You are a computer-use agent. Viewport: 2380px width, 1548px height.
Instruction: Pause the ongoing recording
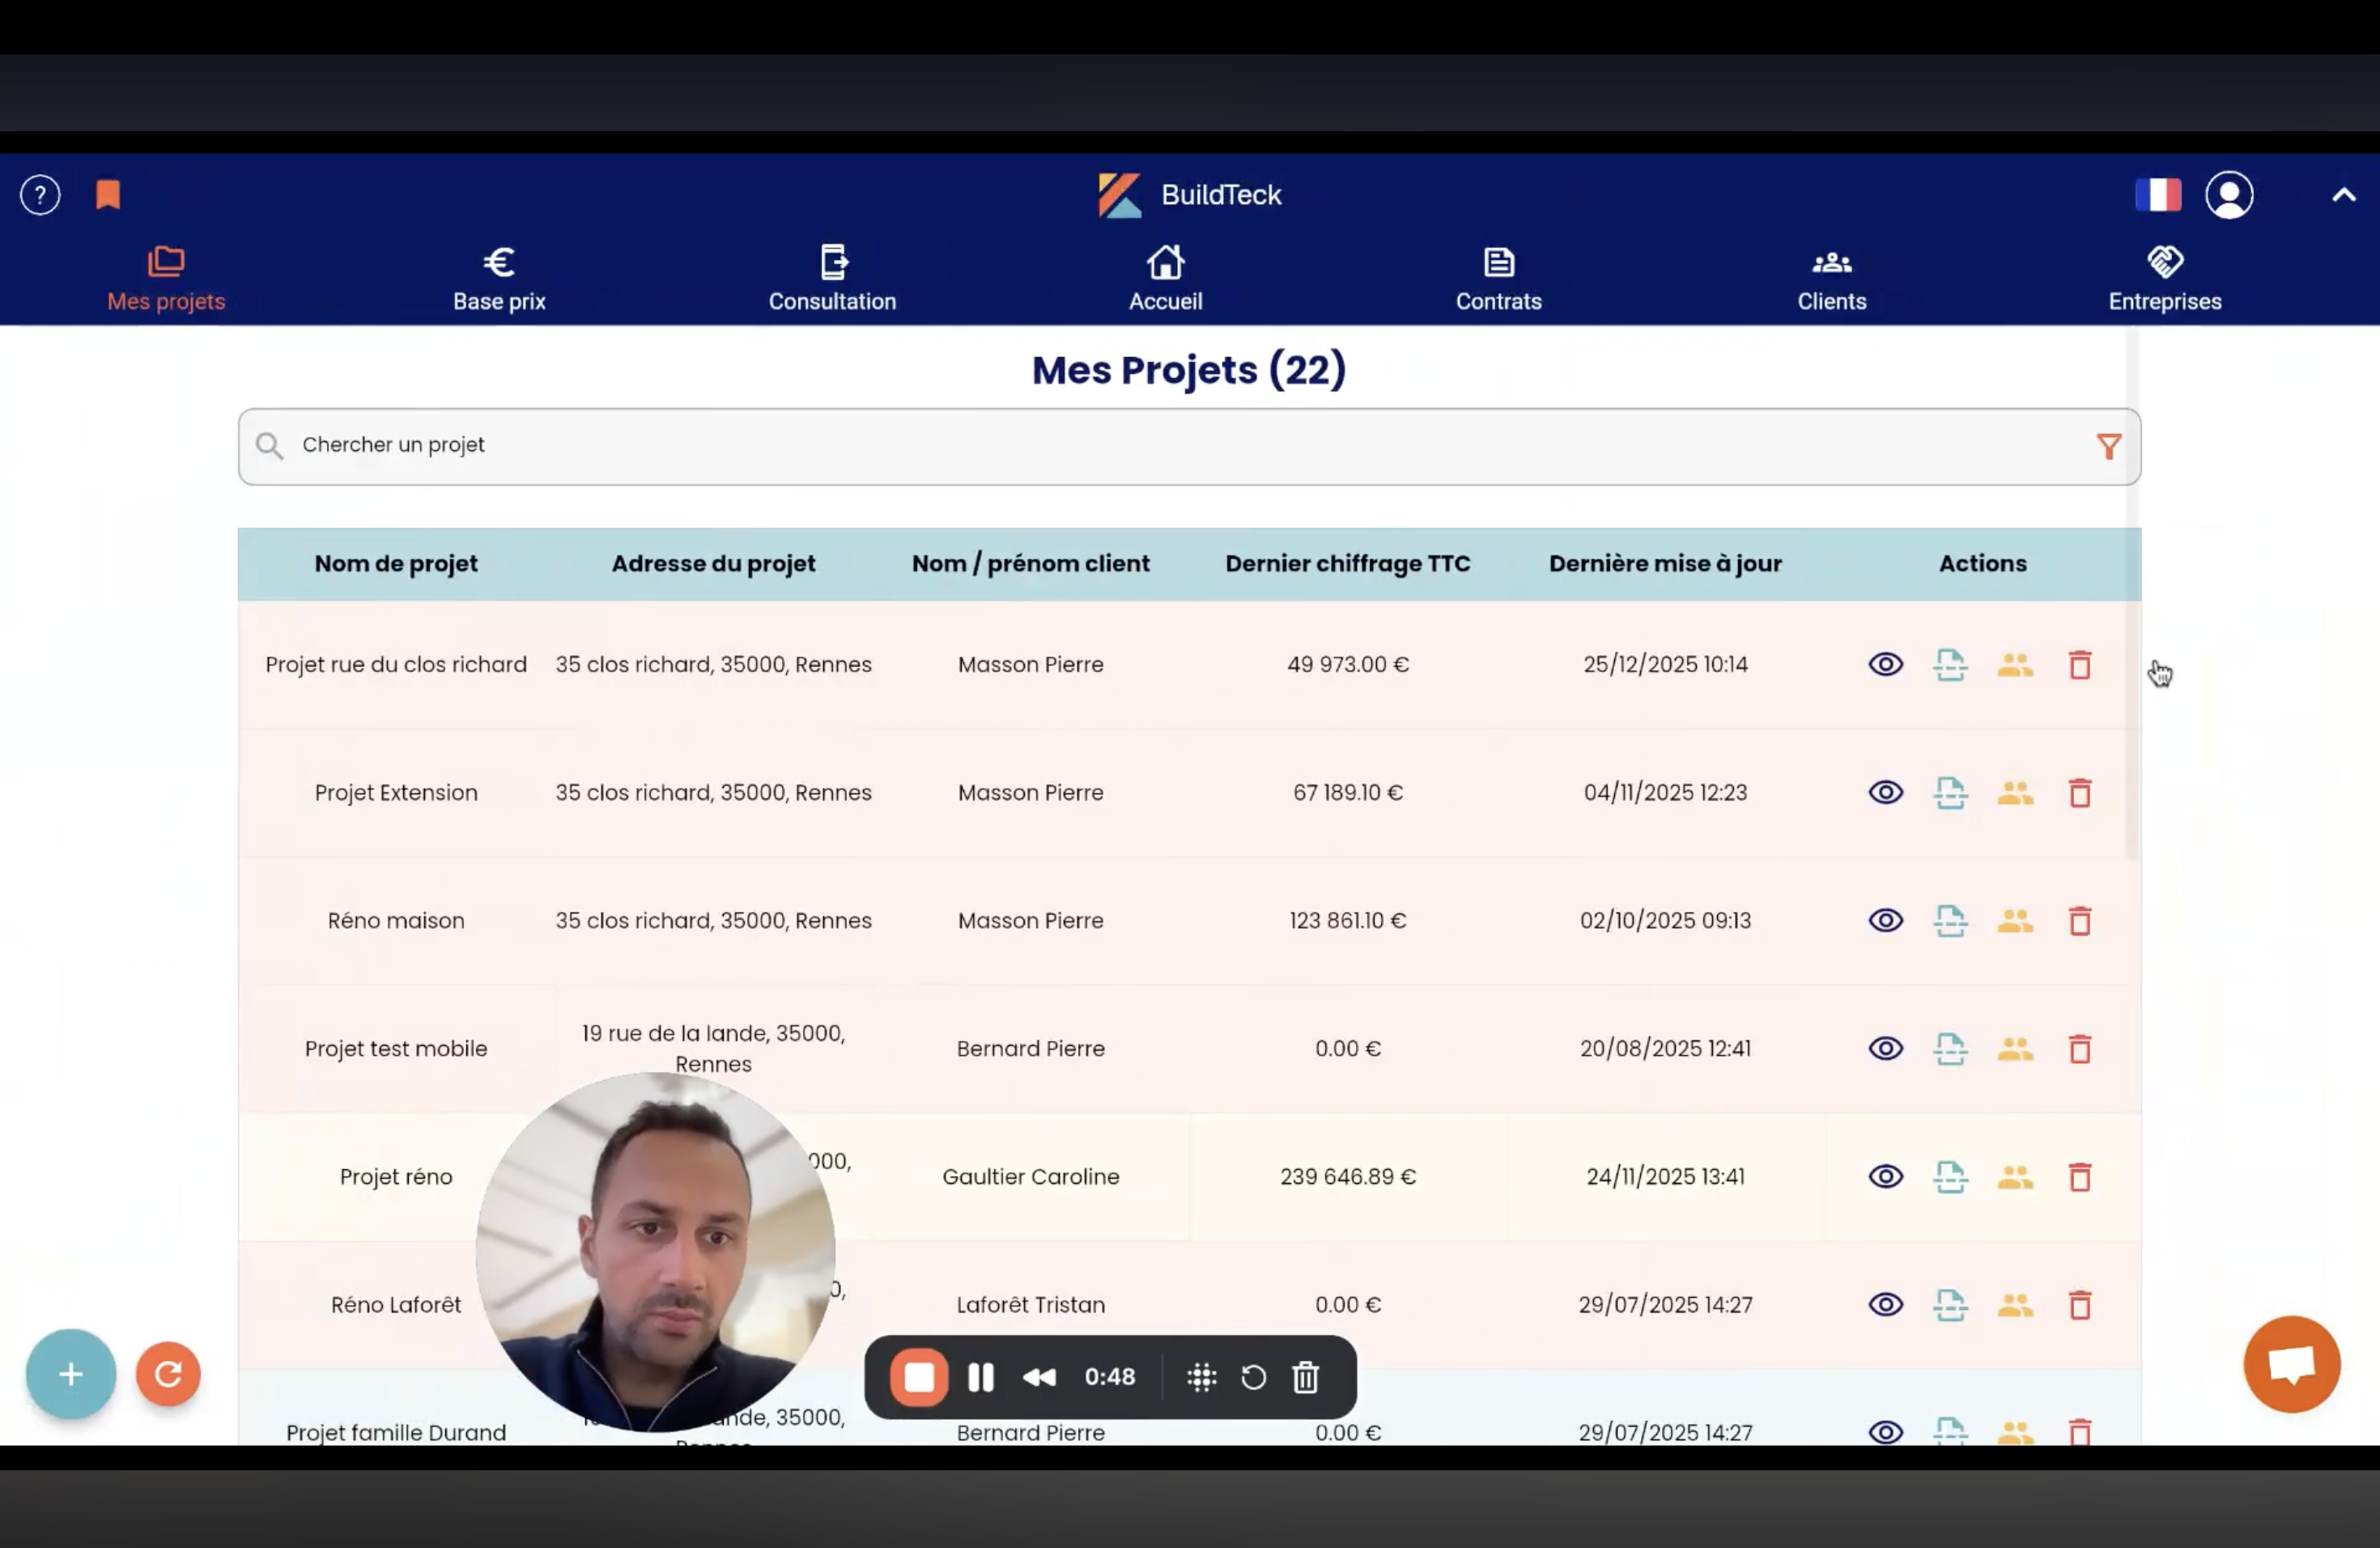(x=980, y=1377)
